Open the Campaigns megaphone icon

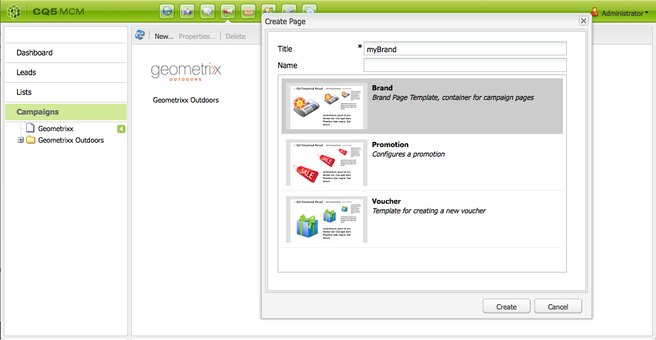point(227,11)
